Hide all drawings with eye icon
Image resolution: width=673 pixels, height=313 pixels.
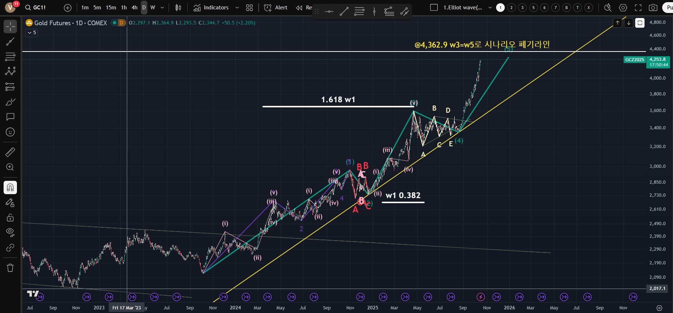(x=10, y=232)
